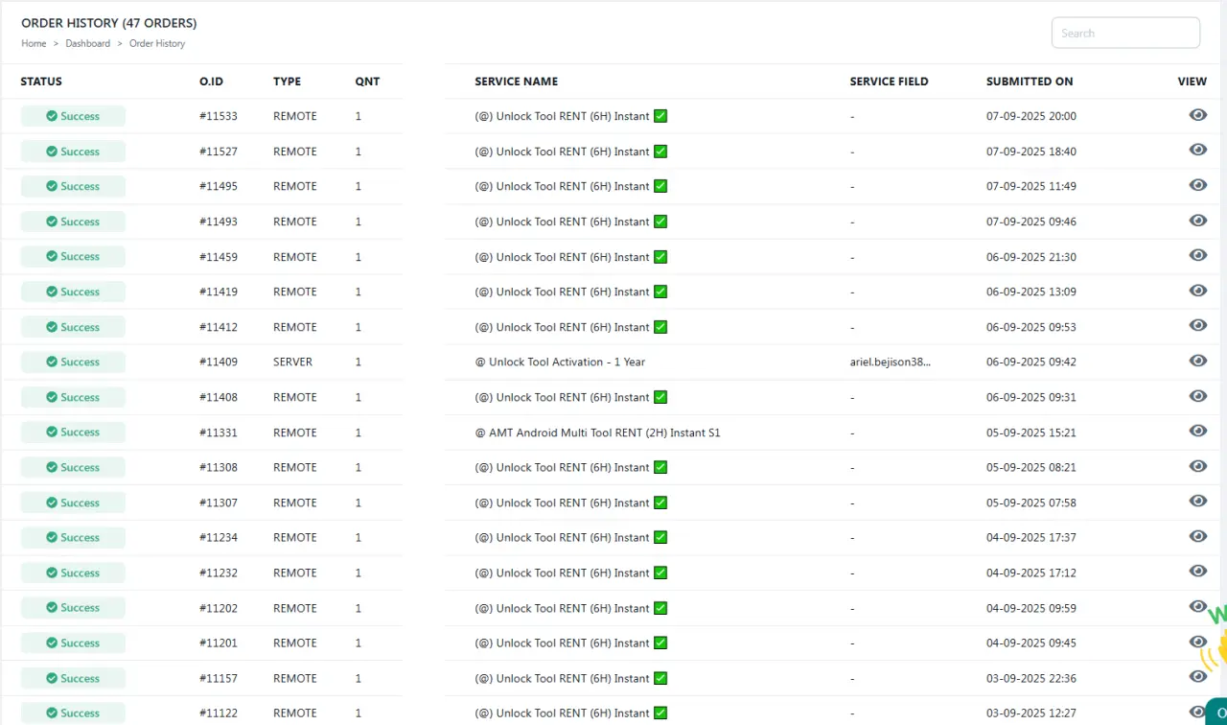The height and width of the screenshot is (725, 1227).
Task: Sort by the O.ID column header
Action: pos(211,82)
